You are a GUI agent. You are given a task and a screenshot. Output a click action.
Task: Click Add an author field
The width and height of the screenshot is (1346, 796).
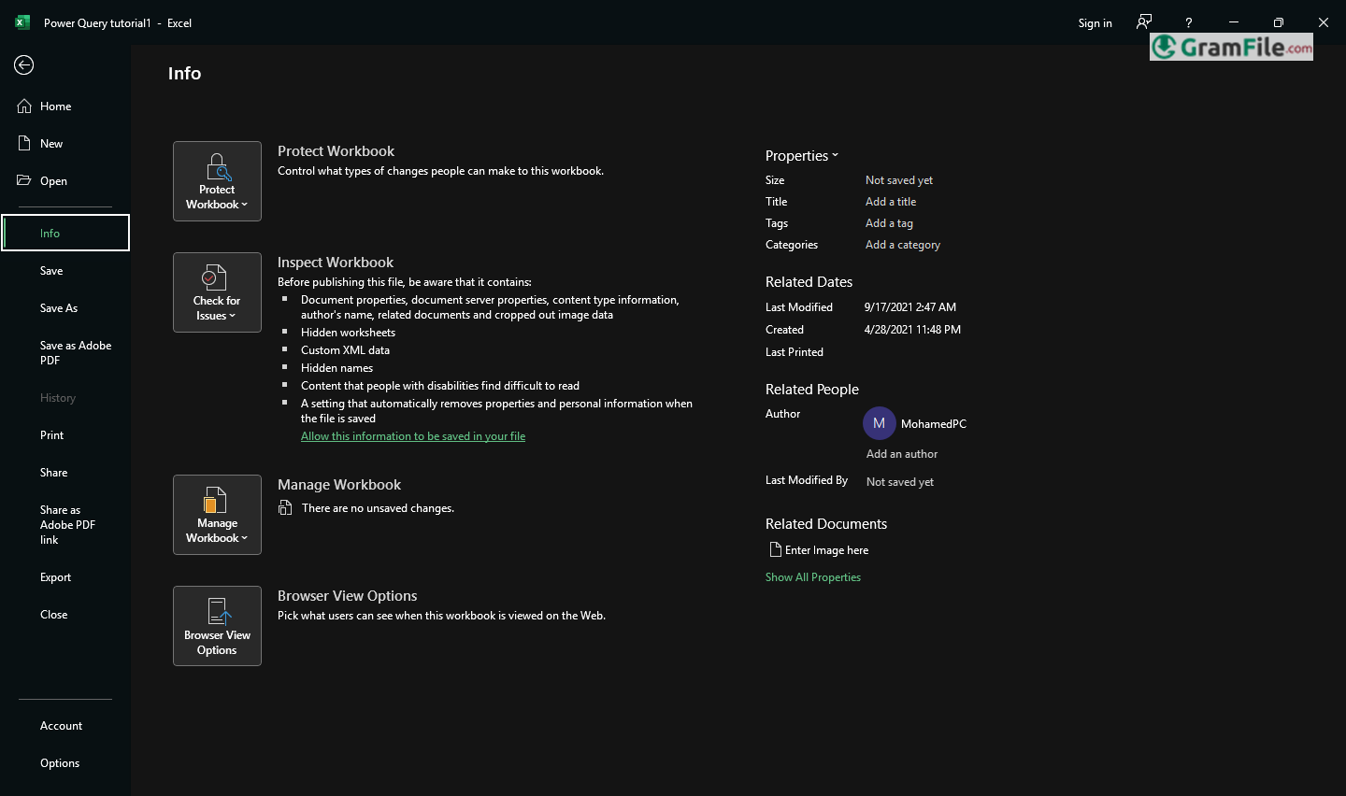click(902, 454)
